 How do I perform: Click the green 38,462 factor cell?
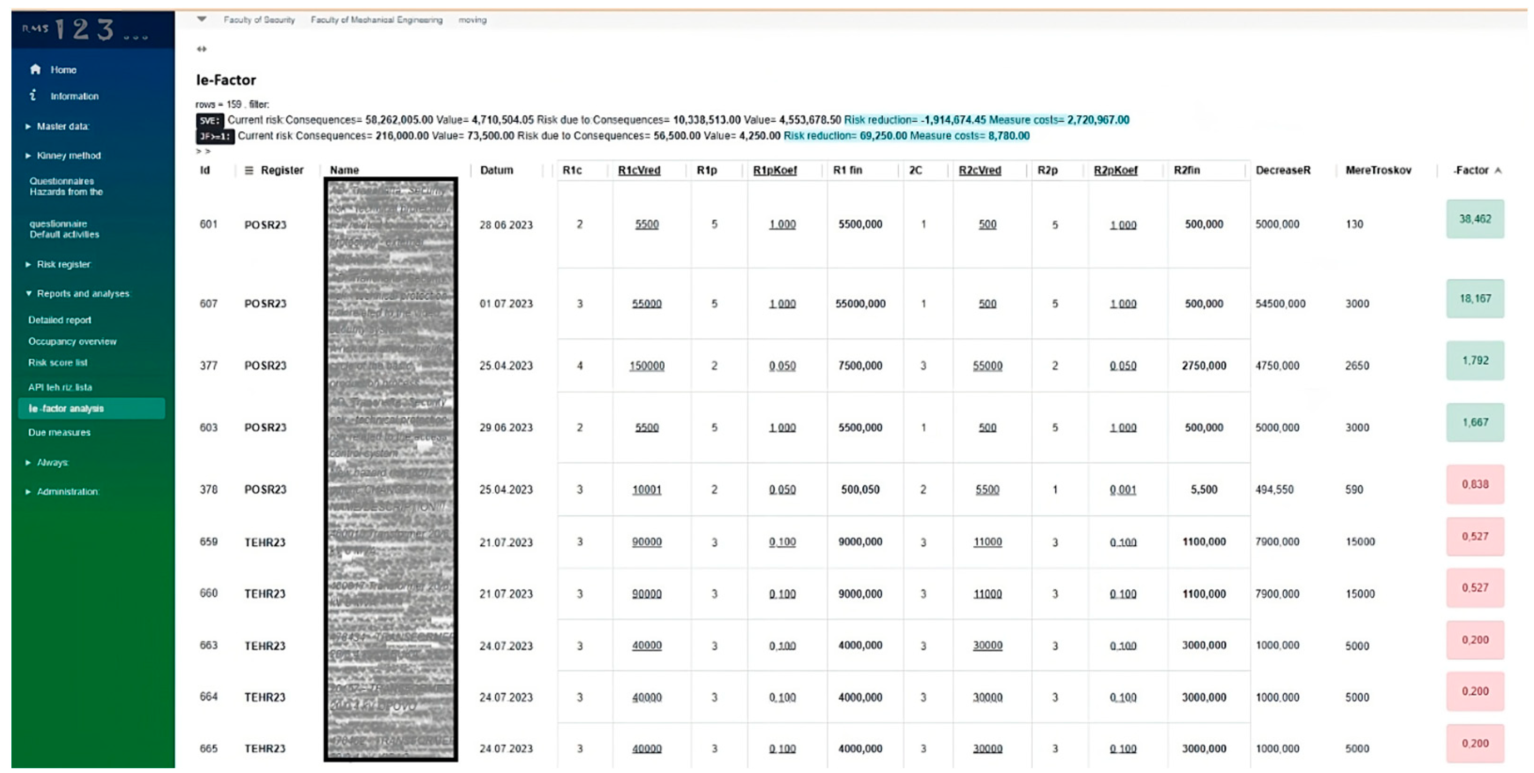(x=1474, y=219)
